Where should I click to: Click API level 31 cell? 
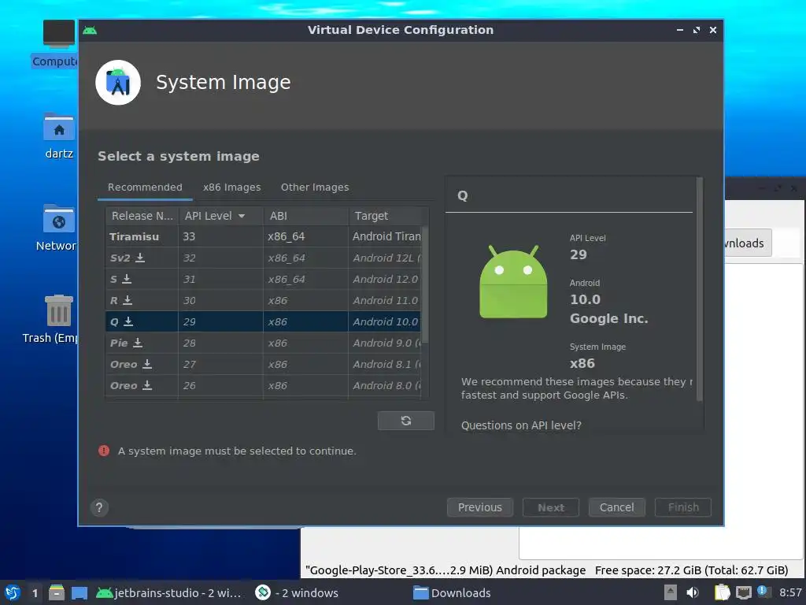[220, 279]
